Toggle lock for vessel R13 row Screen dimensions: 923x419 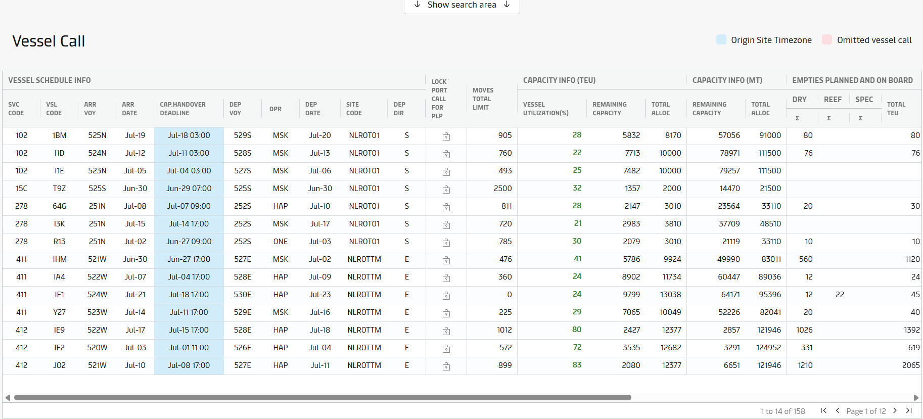[446, 243]
